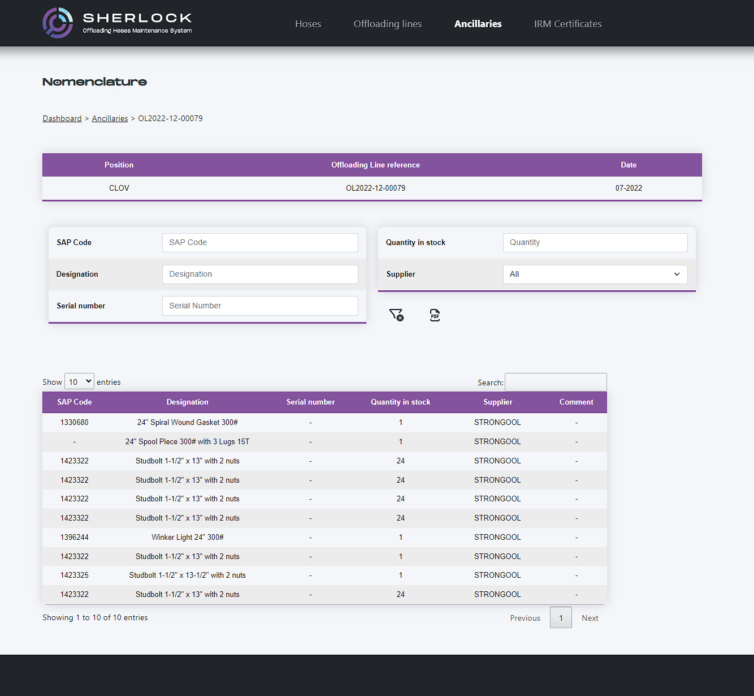
Task: Select SAP code 1396244 cell
Action: click(x=75, y=538)
